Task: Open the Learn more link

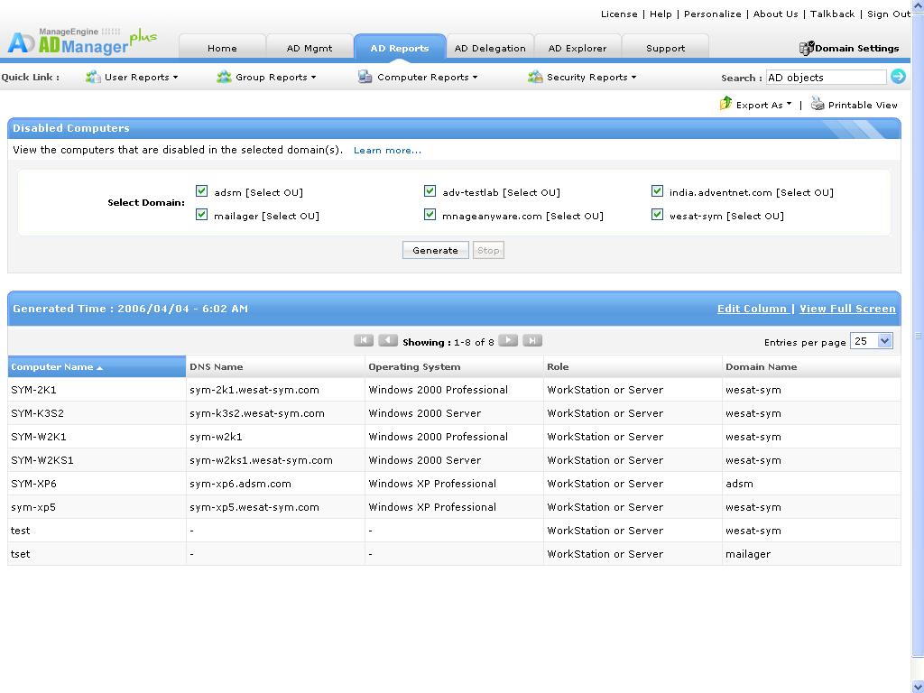Action: click(x=387, y=151)
